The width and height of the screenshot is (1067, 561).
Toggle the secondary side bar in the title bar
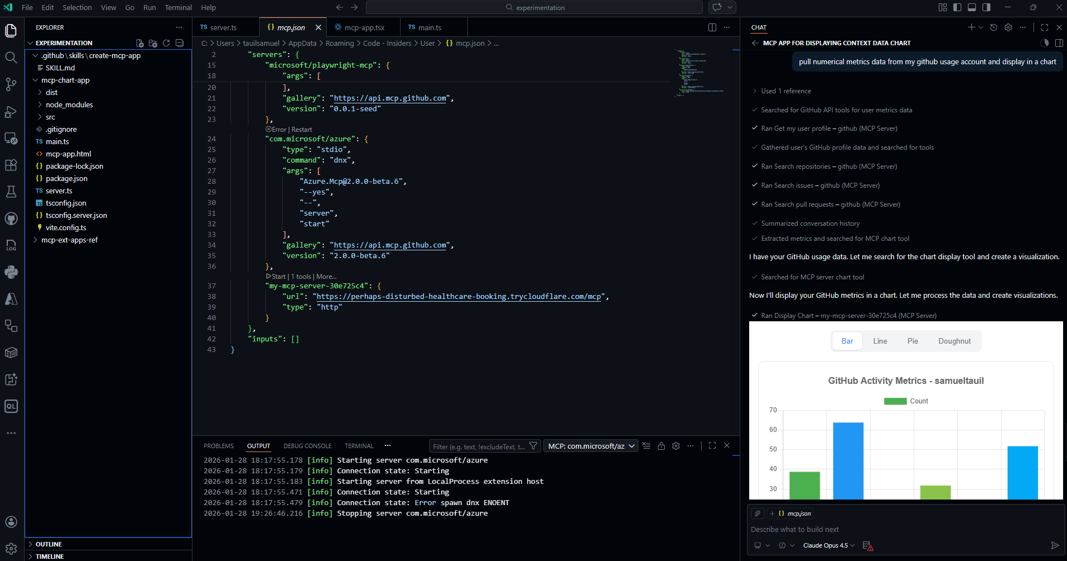987,7
